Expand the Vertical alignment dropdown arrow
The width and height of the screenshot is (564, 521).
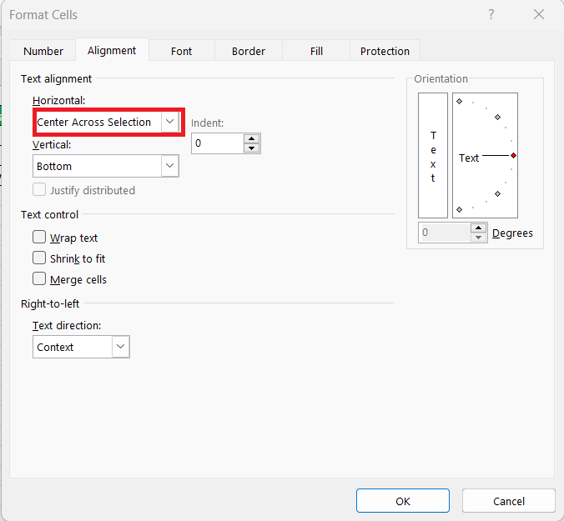pyautogui.click(x=169, y=166)
